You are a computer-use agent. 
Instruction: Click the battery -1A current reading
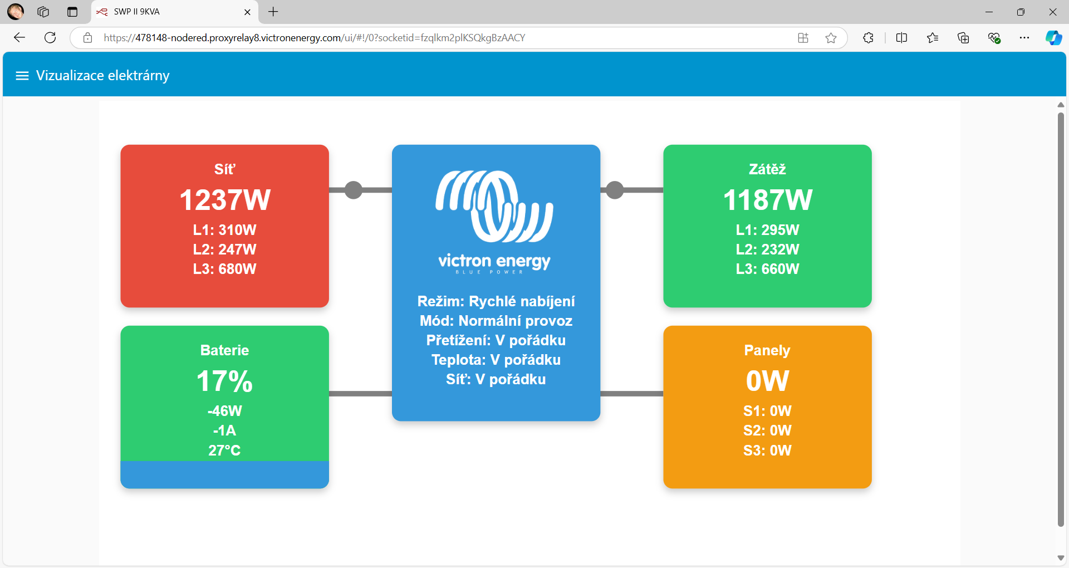click(225, 430)
